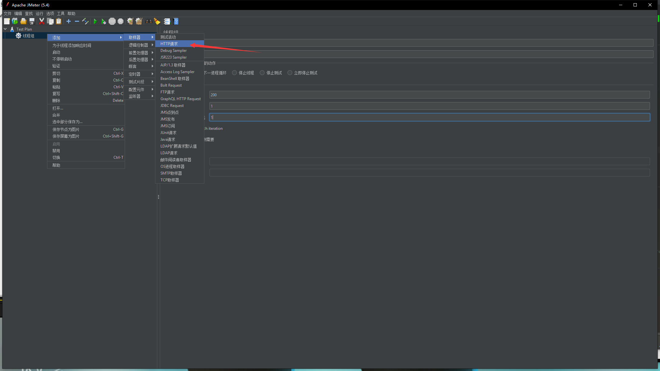
Task: Click 删除 in context menu
Action: click(56, 100)
